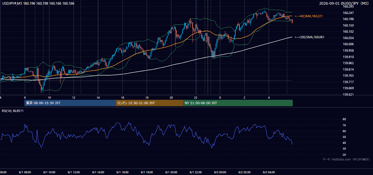Click hour label 22 under price chart
373x175 pixels.
point(196,97)
